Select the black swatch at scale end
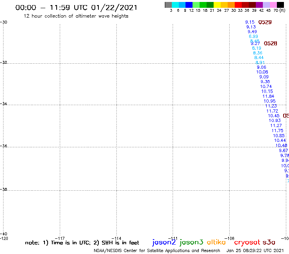 tap(280, 5)
